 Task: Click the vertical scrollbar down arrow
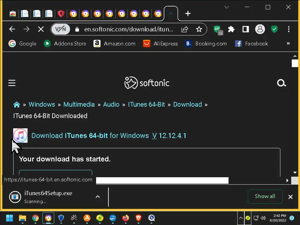point(295,172)
